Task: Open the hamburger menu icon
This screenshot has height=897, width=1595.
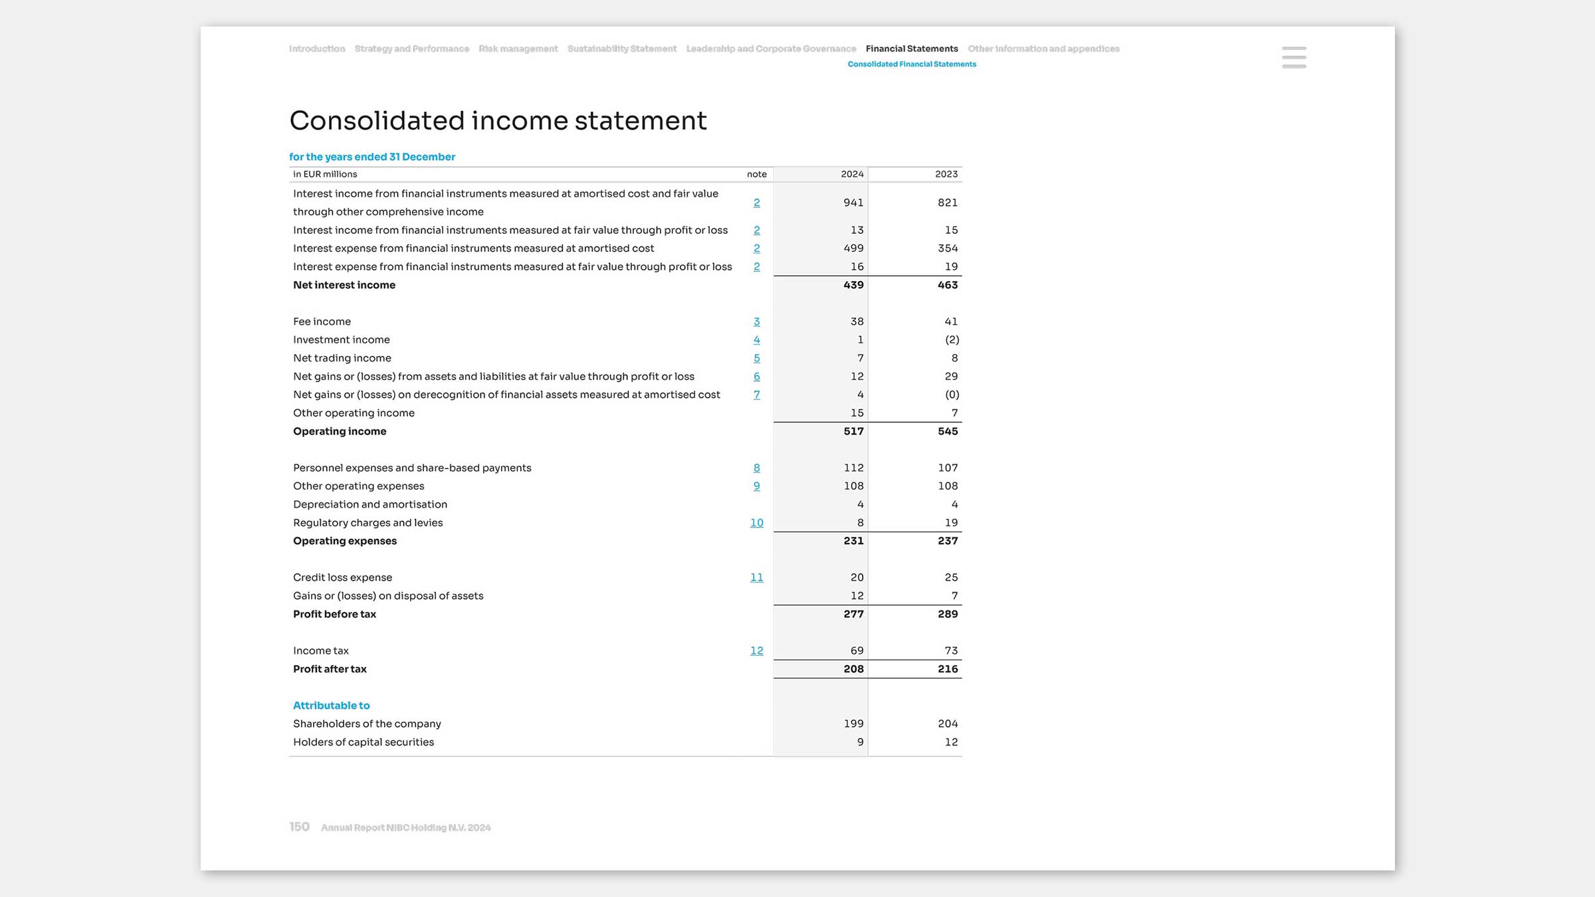Action: 1294,57
